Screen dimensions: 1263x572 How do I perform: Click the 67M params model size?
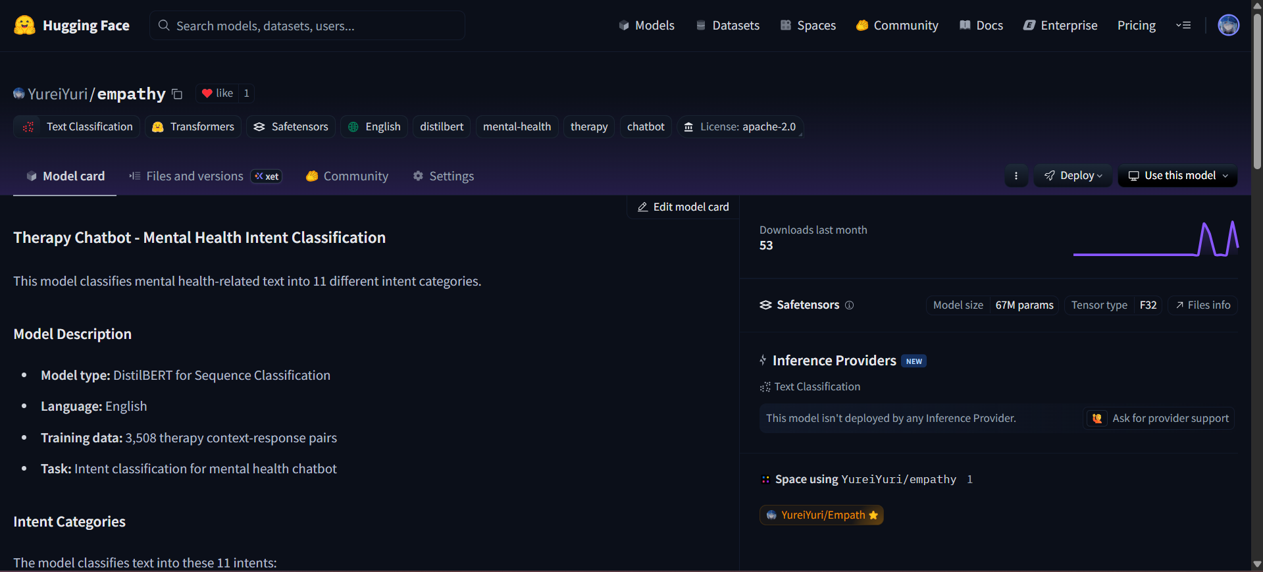pyautogui.click(x=1024, y=305)
